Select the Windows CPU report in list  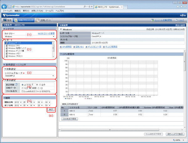(x=15, y=45)
